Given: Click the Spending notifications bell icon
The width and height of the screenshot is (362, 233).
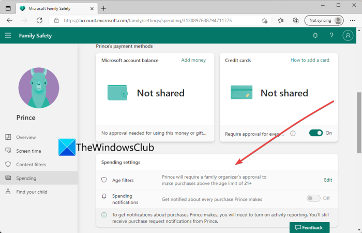Looking at the screenshot, I should pyautogui.click(x=104, y=196).
